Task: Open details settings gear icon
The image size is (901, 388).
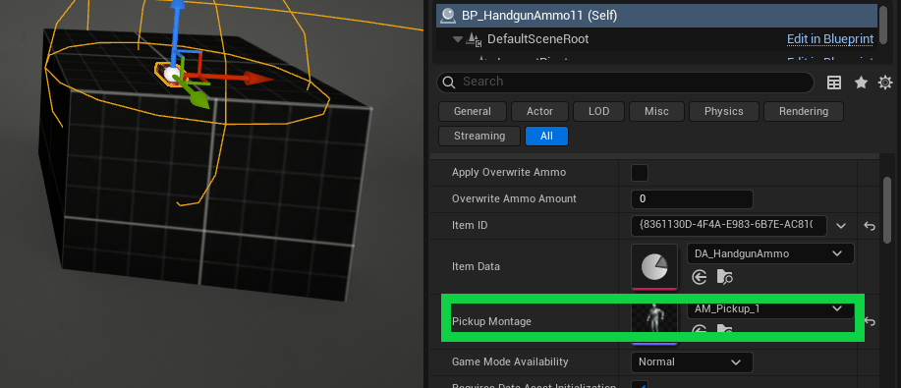Action: point(885,83)
